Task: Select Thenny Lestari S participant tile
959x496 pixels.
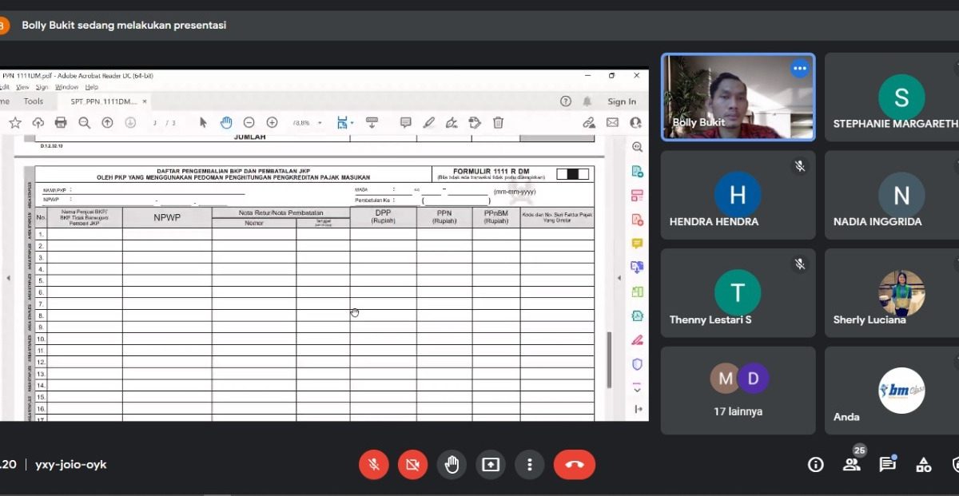Action: [x=738, y=293]
